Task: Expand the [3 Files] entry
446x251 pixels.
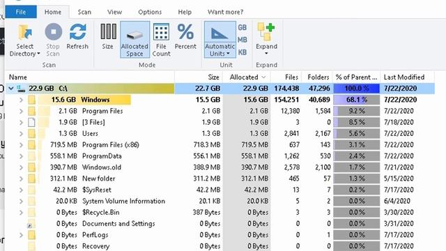Action: tap(21, 123)
